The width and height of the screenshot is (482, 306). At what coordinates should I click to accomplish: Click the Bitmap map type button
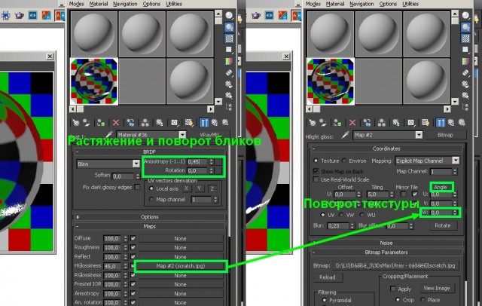[445, 135]
